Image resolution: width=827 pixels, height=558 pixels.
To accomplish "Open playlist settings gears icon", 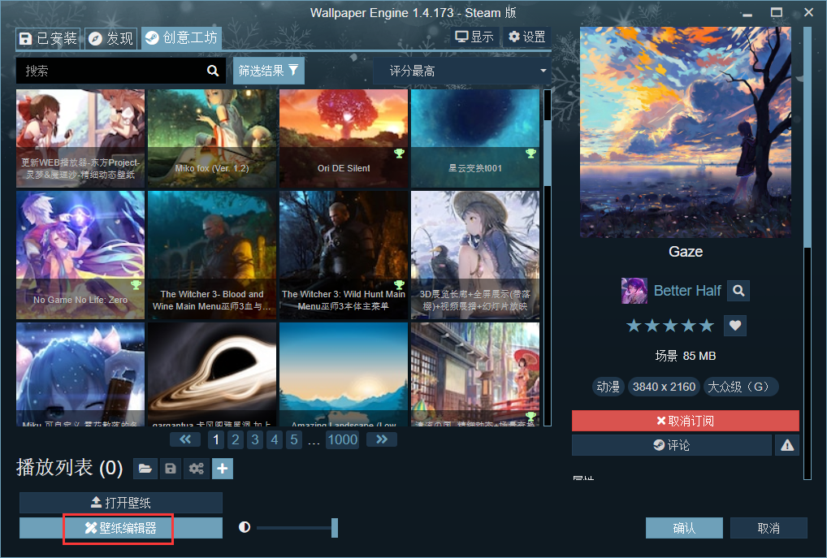I will click(197, 469).
